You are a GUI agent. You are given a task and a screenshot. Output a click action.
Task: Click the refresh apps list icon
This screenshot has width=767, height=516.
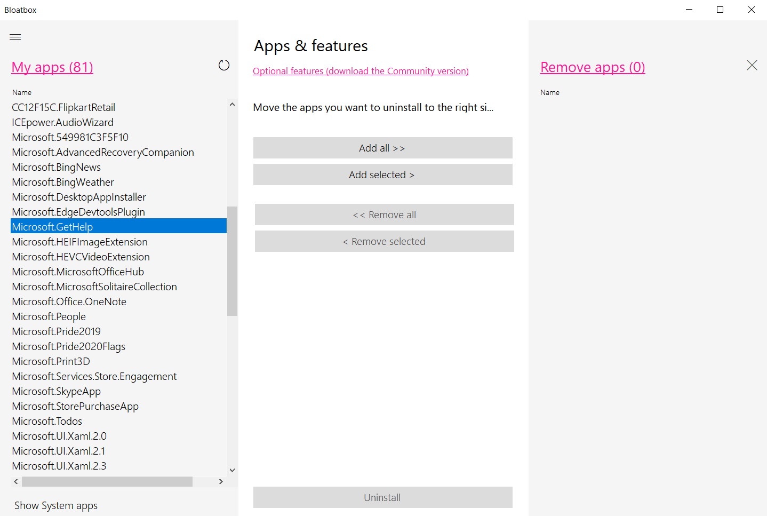tap(224, 65)
